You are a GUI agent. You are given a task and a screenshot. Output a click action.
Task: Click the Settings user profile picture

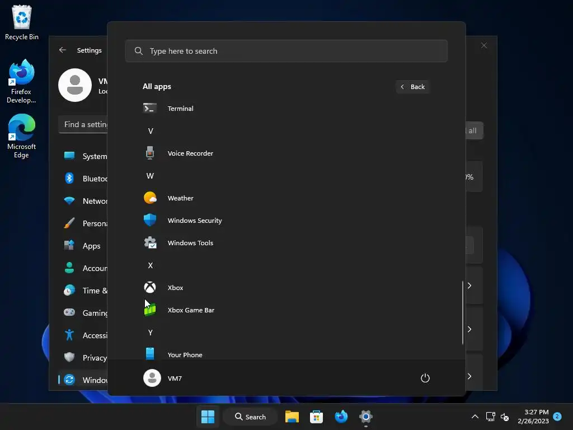[75, 85]
